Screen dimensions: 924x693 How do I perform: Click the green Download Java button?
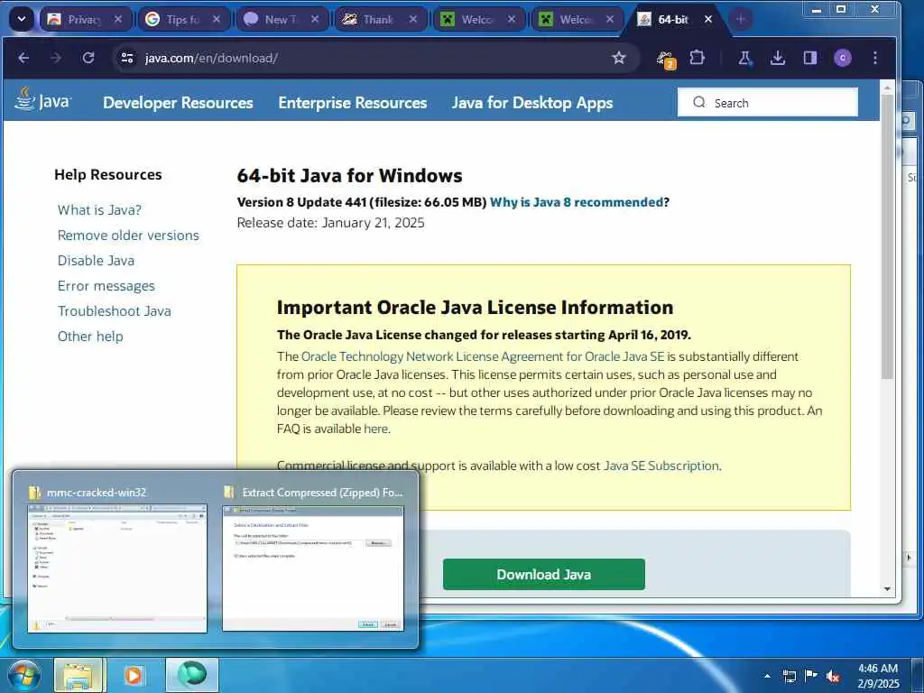(544, 575)
